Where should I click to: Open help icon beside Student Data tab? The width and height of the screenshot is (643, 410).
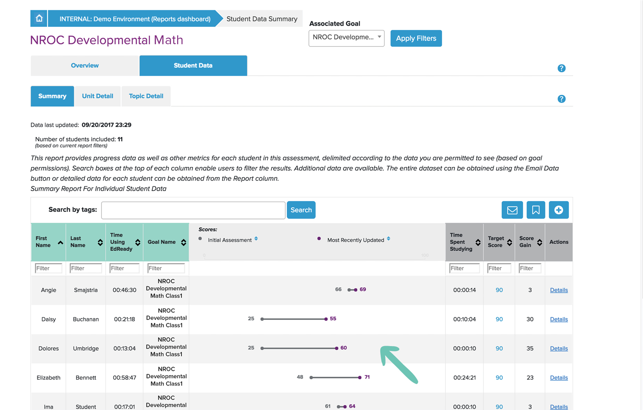561,68
